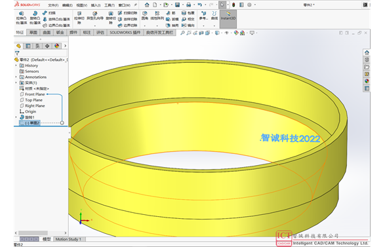Open the 异型孔向导 hole wizard
This screenshot has height=247, width=383.
95,16
